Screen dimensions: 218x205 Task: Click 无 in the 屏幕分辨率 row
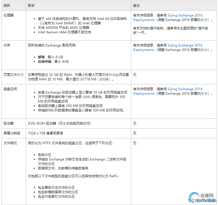click(135, 133)
